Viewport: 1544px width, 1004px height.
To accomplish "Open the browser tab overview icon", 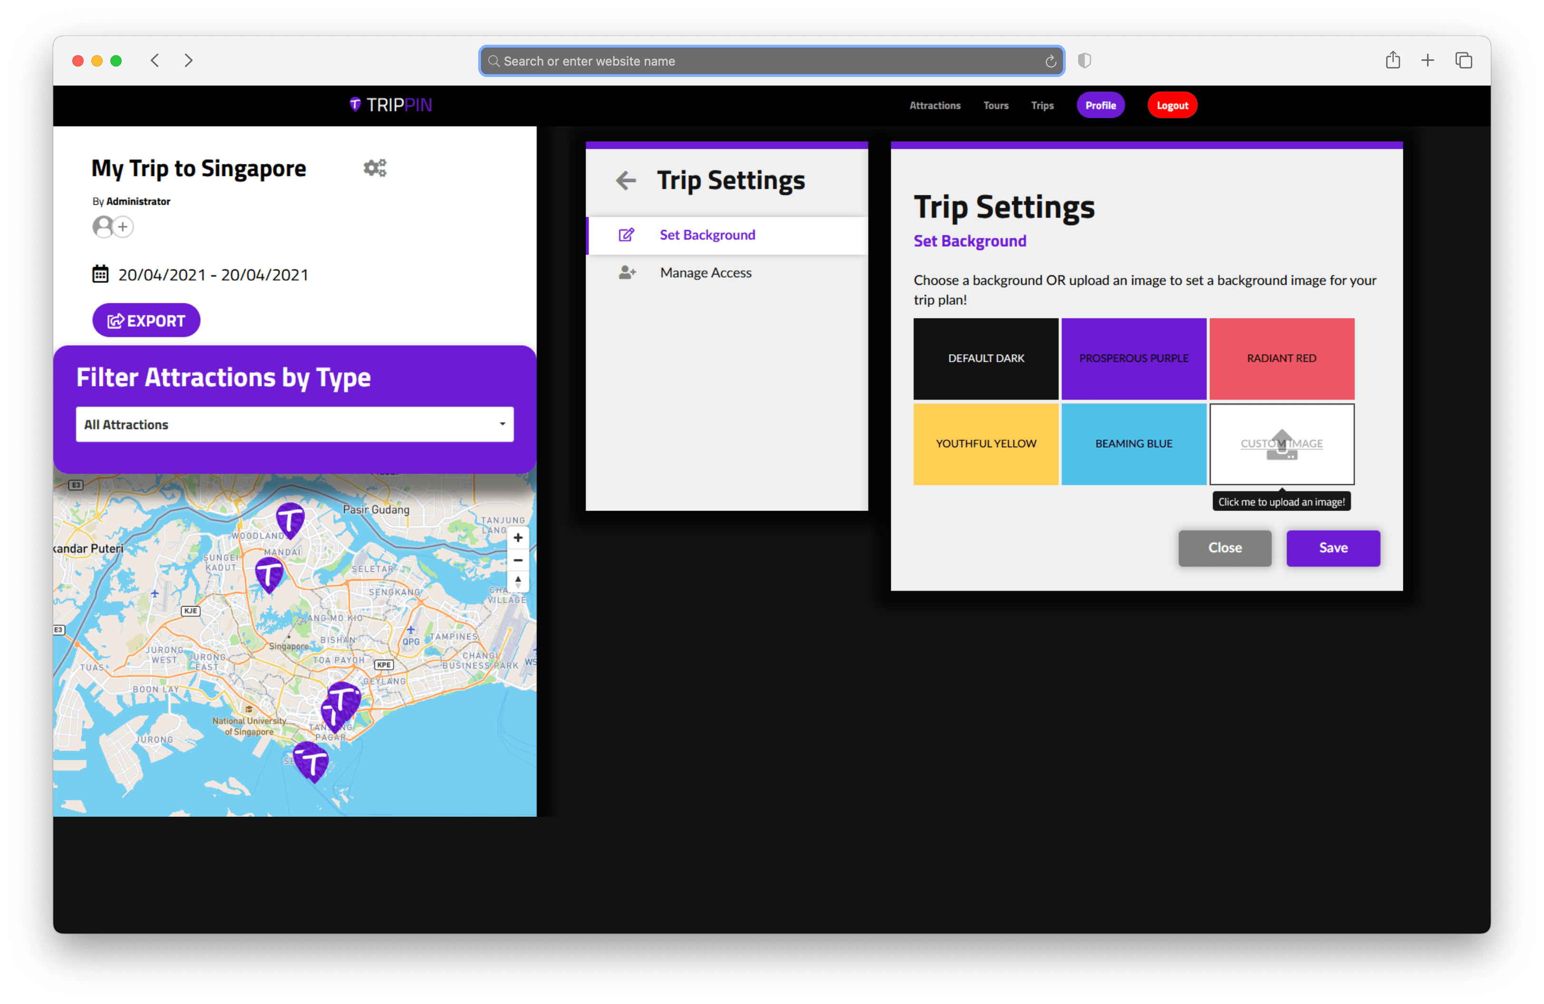I will point(1463,60).
